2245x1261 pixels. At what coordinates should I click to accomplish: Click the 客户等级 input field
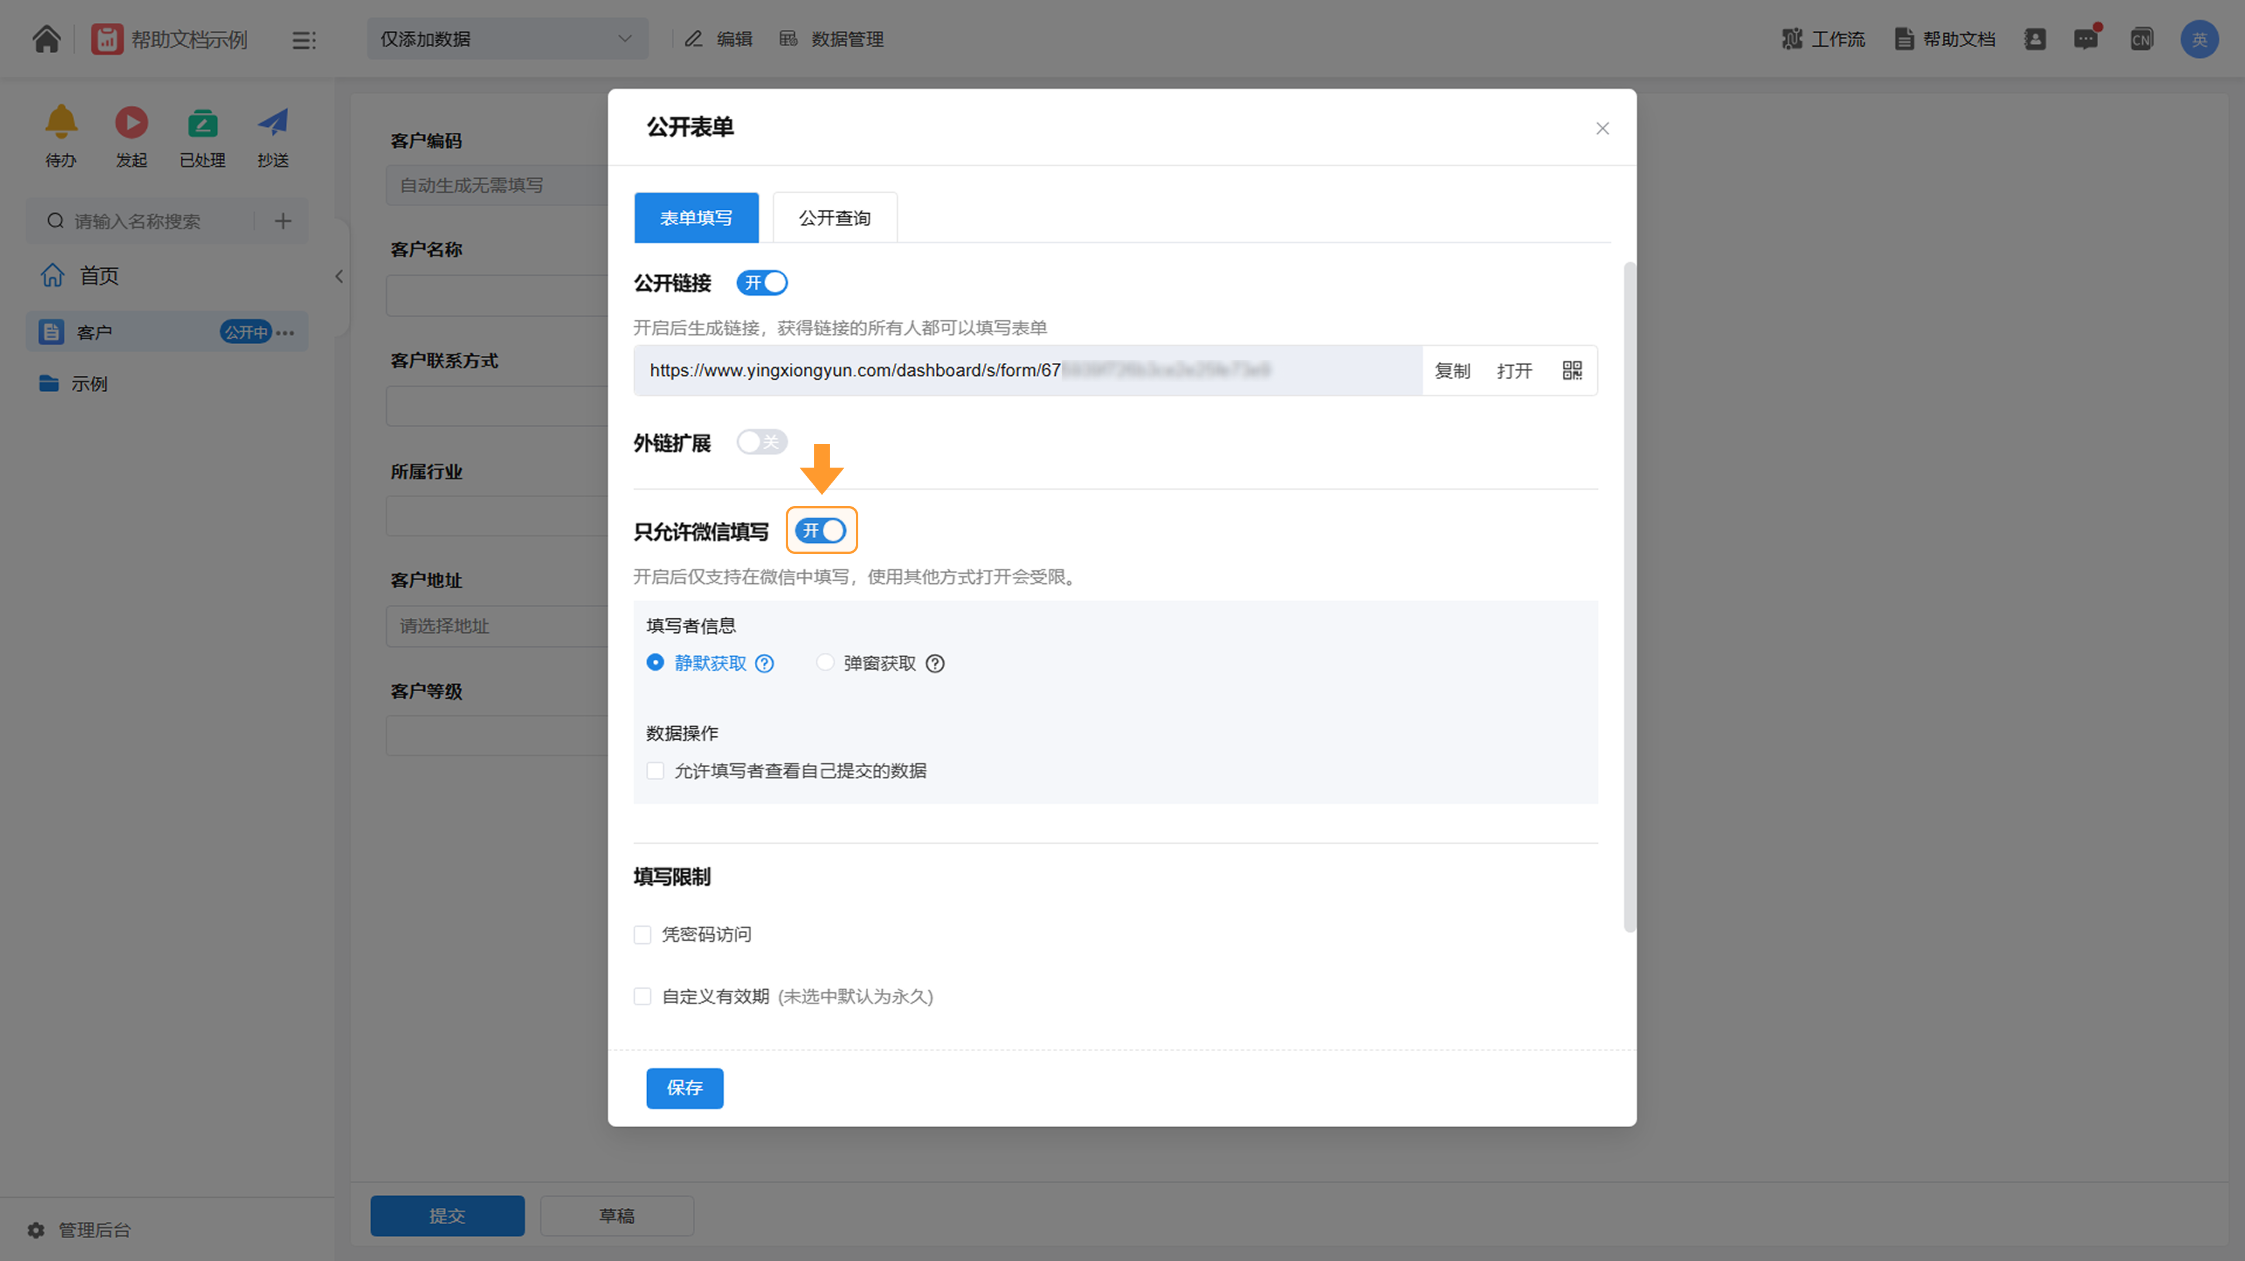point(497,736)
